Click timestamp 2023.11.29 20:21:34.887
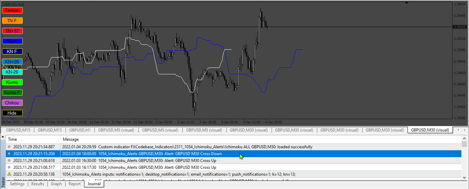The width and height of the screenshot is (469, 189). [34, 147]
